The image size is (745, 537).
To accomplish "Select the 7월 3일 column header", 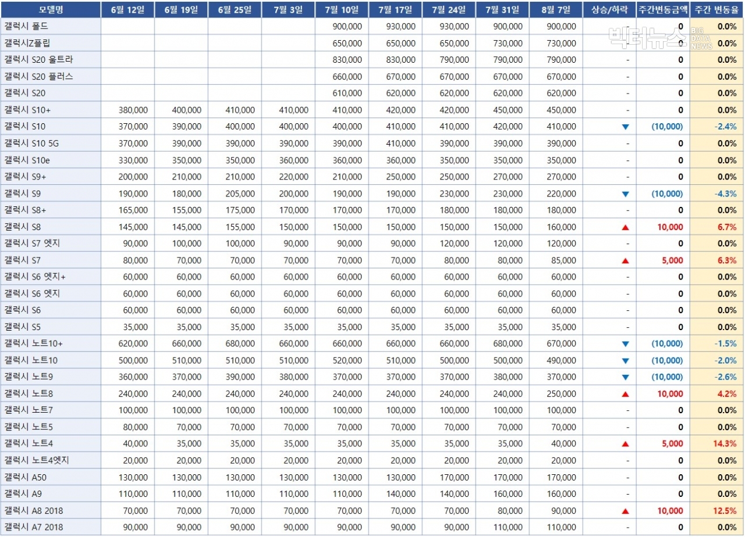I will pos(288,9).
